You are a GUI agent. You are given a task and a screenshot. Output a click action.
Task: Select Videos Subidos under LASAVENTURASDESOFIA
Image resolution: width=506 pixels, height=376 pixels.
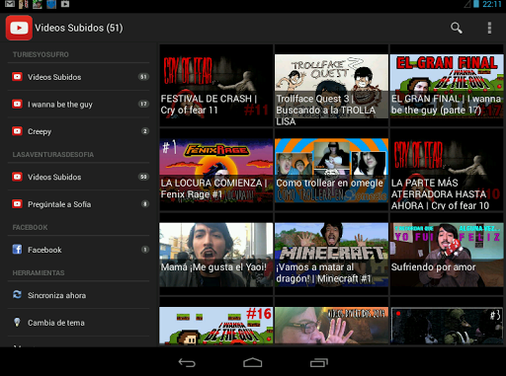coord(78,177)
